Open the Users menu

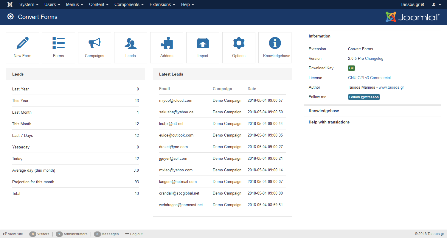(x=52, y=4)
